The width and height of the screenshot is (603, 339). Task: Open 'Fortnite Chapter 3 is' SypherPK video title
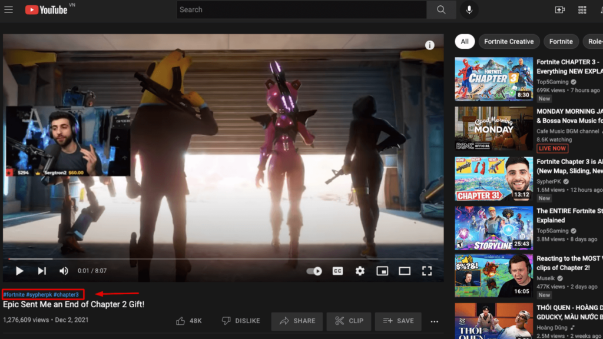[x=569, y=167]
